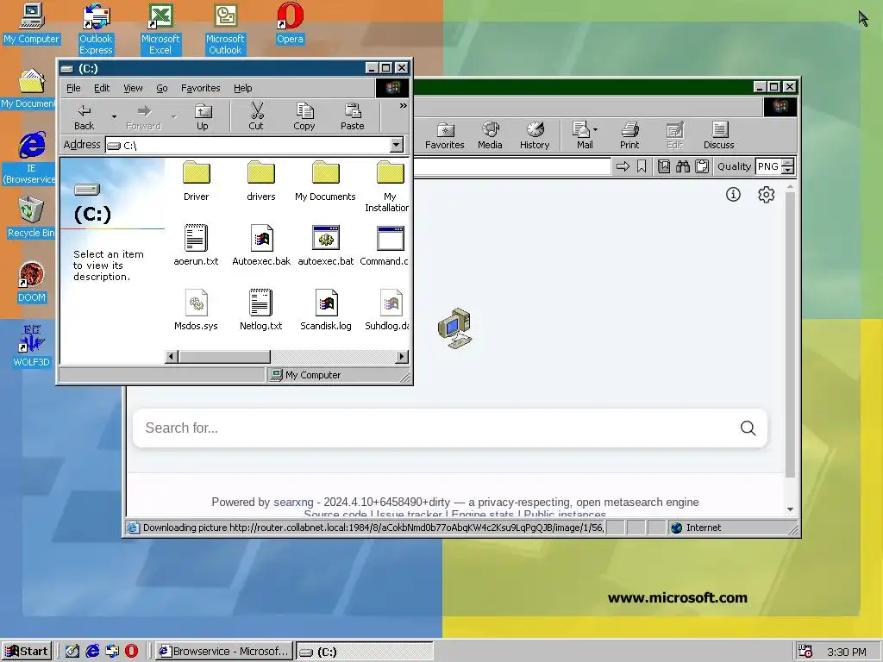Open the File menu
This screenshot has width=883, height=662.
(x=73, y=88)
